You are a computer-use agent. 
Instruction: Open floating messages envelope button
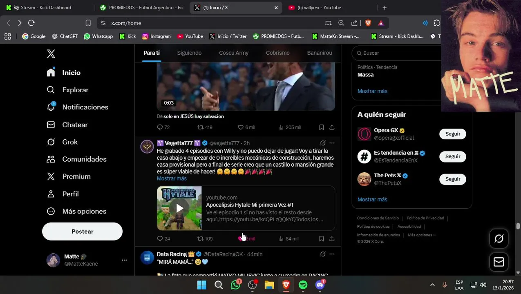(x=499, y=262)
